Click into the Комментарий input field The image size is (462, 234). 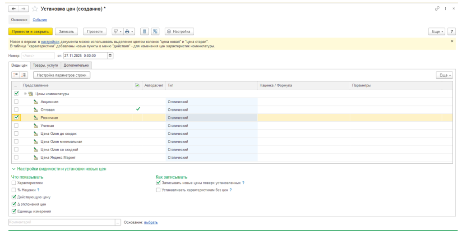pyautogui.click(x=61, y=223)
